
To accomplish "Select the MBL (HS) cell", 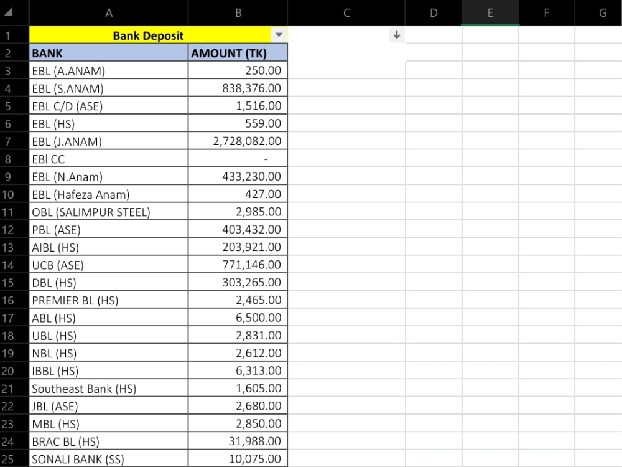I will tap(109, 423).
